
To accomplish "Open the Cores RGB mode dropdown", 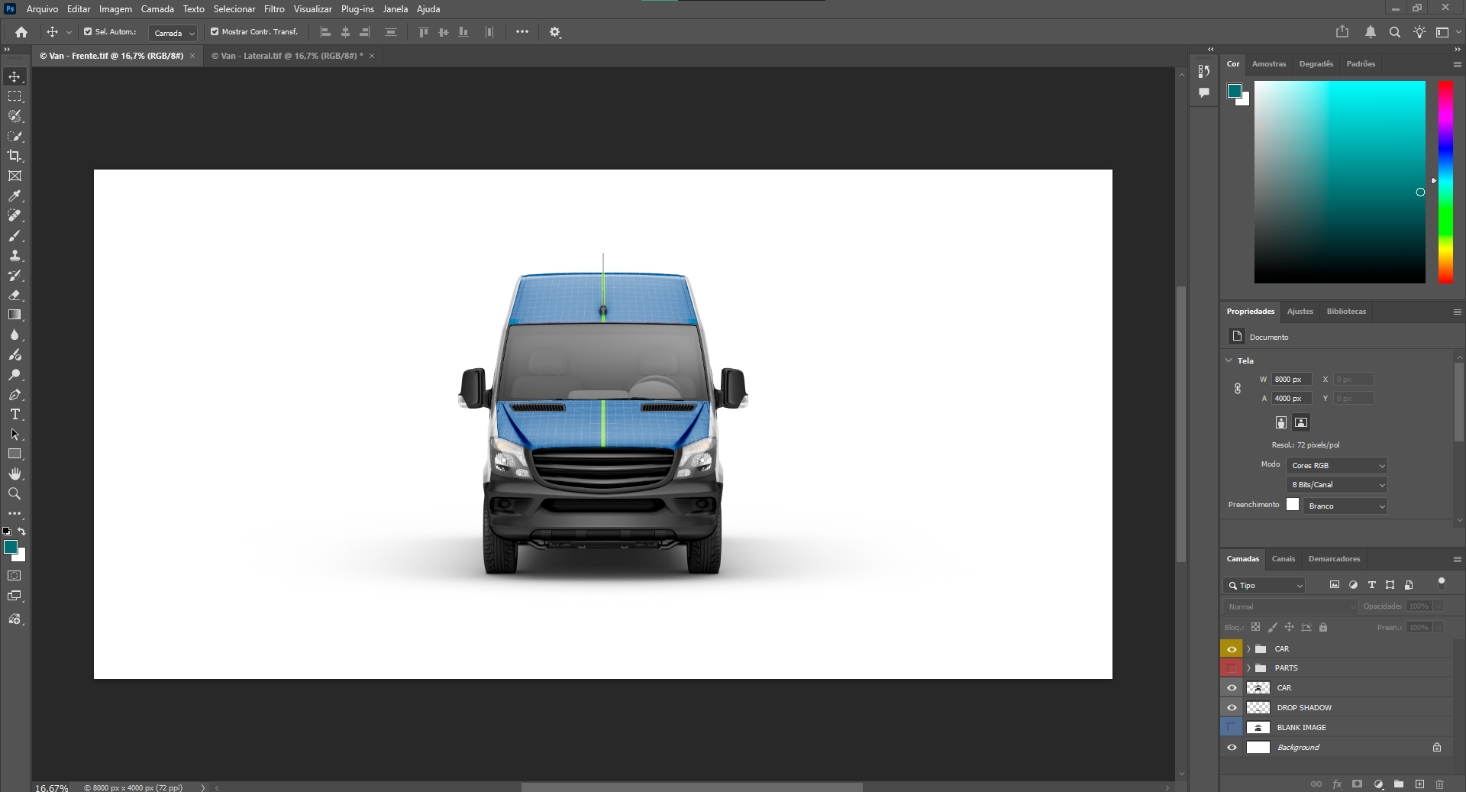I will [x=1337, y=465].
